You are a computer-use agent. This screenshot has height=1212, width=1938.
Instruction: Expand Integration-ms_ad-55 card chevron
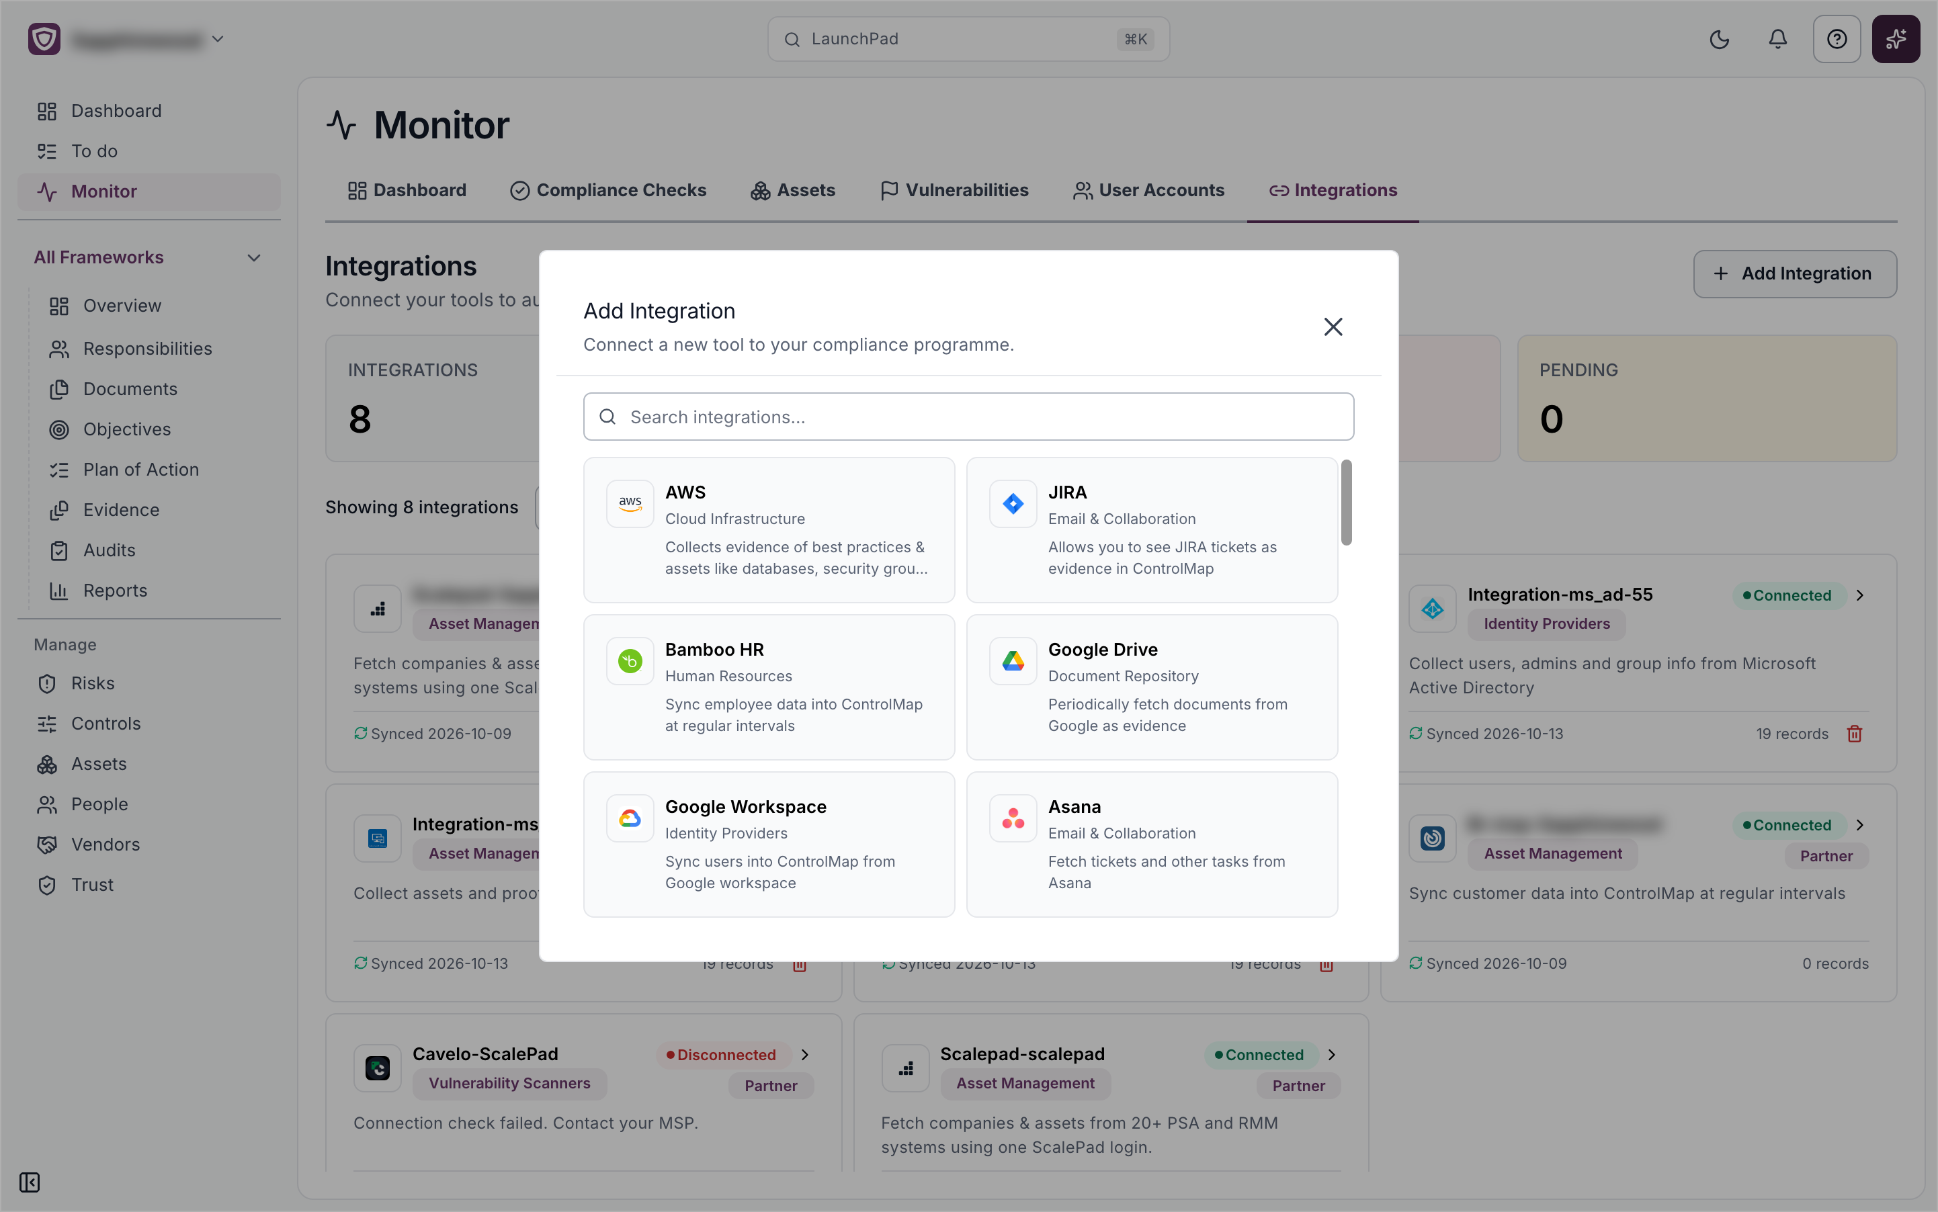(x=1859, y=595)
